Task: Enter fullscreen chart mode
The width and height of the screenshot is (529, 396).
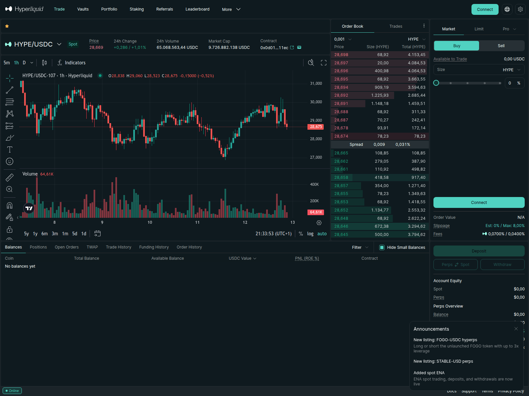Action: [324, 63]
